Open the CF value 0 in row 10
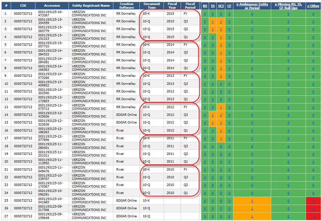This screenshot has height=221, width=321. [229, 84]
